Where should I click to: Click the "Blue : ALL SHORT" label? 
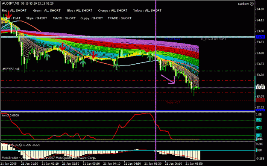[80, 10]
